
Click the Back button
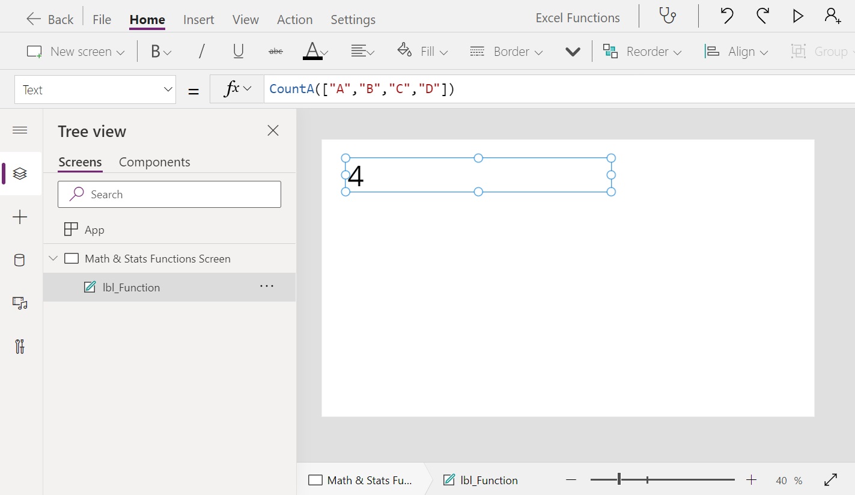coord(50,19)
